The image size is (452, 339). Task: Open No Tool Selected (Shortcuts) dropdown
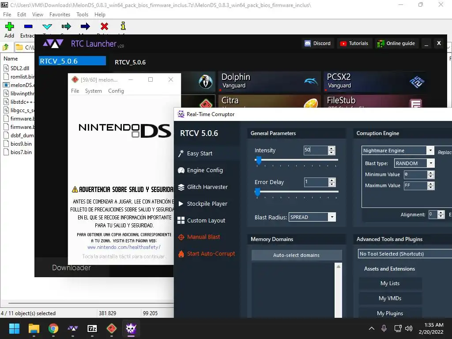pyautogui.click(x=405, y=254)
